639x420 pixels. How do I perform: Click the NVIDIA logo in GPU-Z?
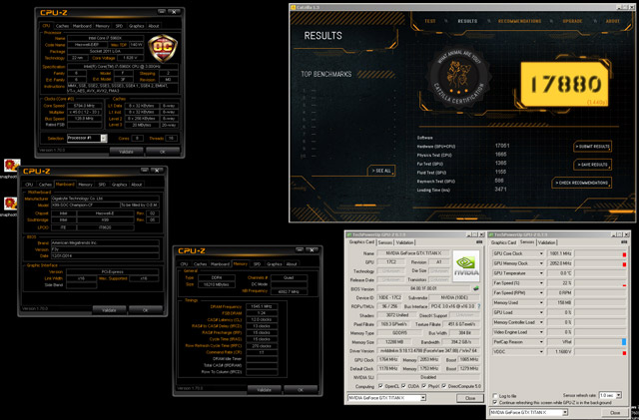click(466, 265)
